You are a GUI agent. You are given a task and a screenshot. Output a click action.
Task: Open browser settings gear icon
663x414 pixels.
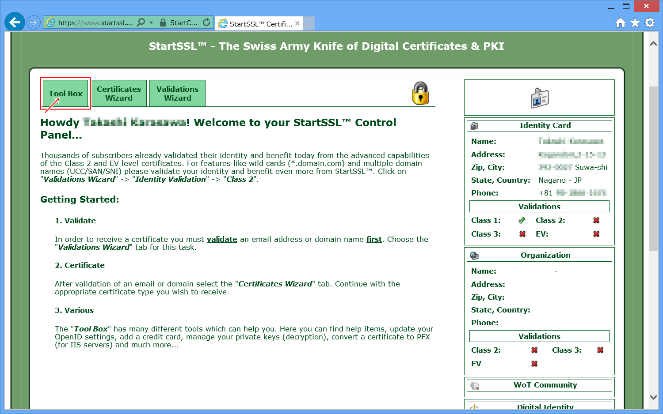coord(650,23)
